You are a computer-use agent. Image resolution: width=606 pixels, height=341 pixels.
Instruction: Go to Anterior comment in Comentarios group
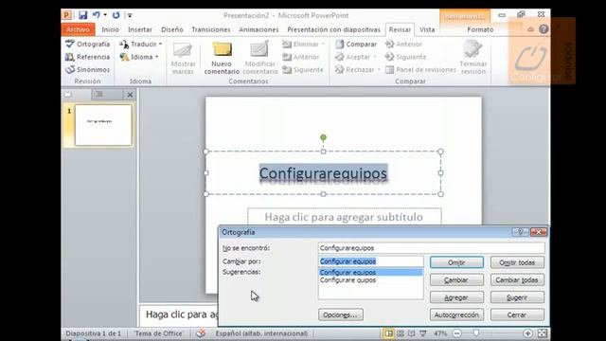(301, 57)
